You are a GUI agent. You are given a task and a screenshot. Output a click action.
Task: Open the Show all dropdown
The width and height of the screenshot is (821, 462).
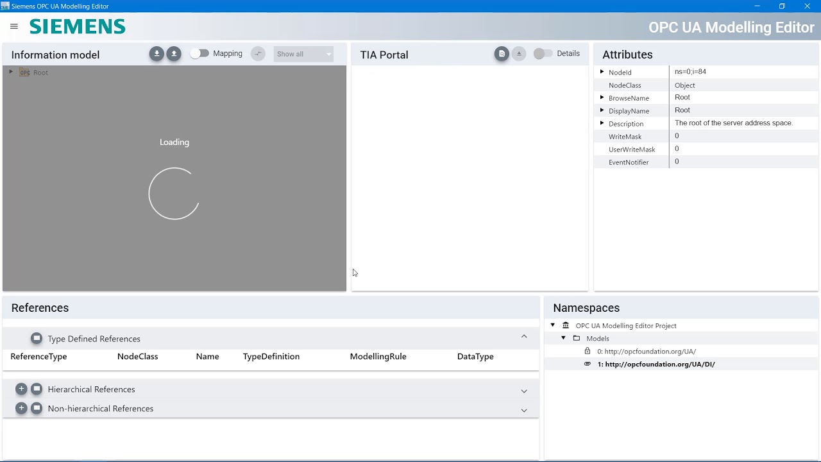coord(303,54)
